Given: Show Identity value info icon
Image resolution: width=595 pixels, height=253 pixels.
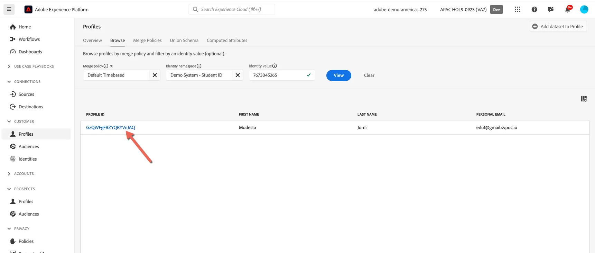Looking at the screenshot, I should [x=275, y=66].
